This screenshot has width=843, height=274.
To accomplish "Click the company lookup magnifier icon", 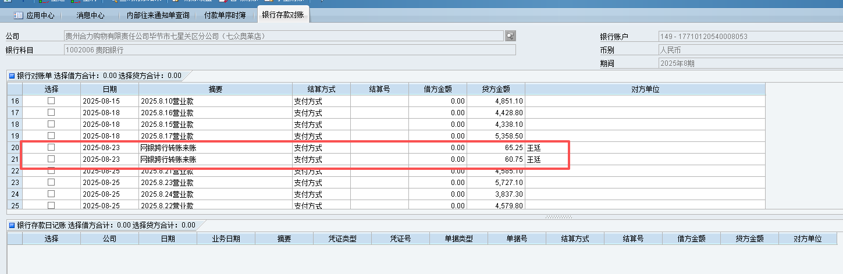I will [x=510, y=36].
